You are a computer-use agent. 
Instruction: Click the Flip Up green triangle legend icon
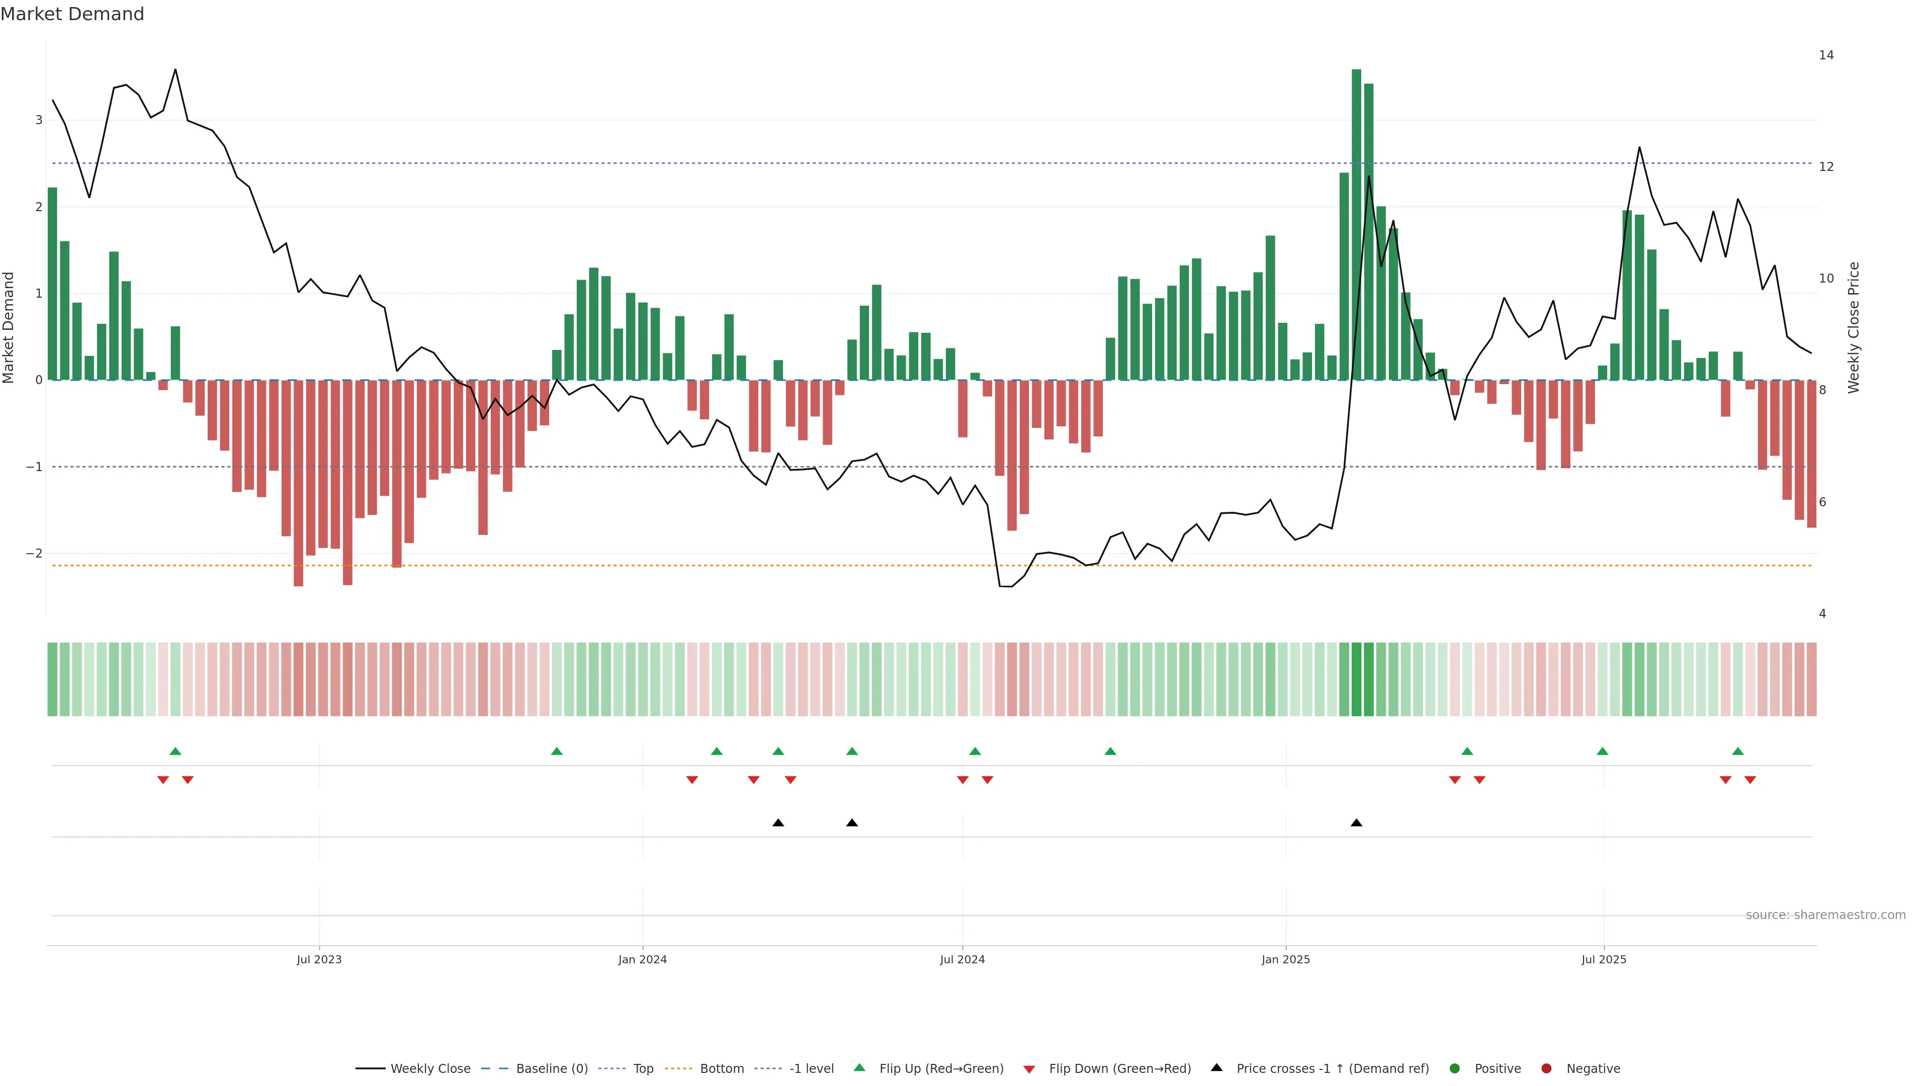pos(859,1067)
